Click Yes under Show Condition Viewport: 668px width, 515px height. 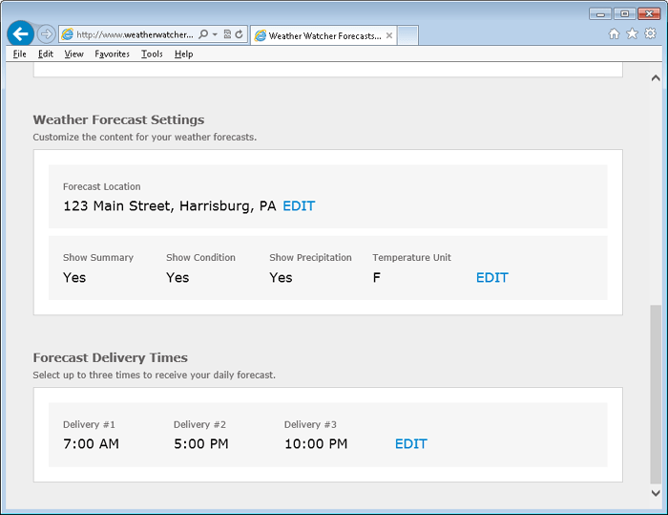coord(177,278)
